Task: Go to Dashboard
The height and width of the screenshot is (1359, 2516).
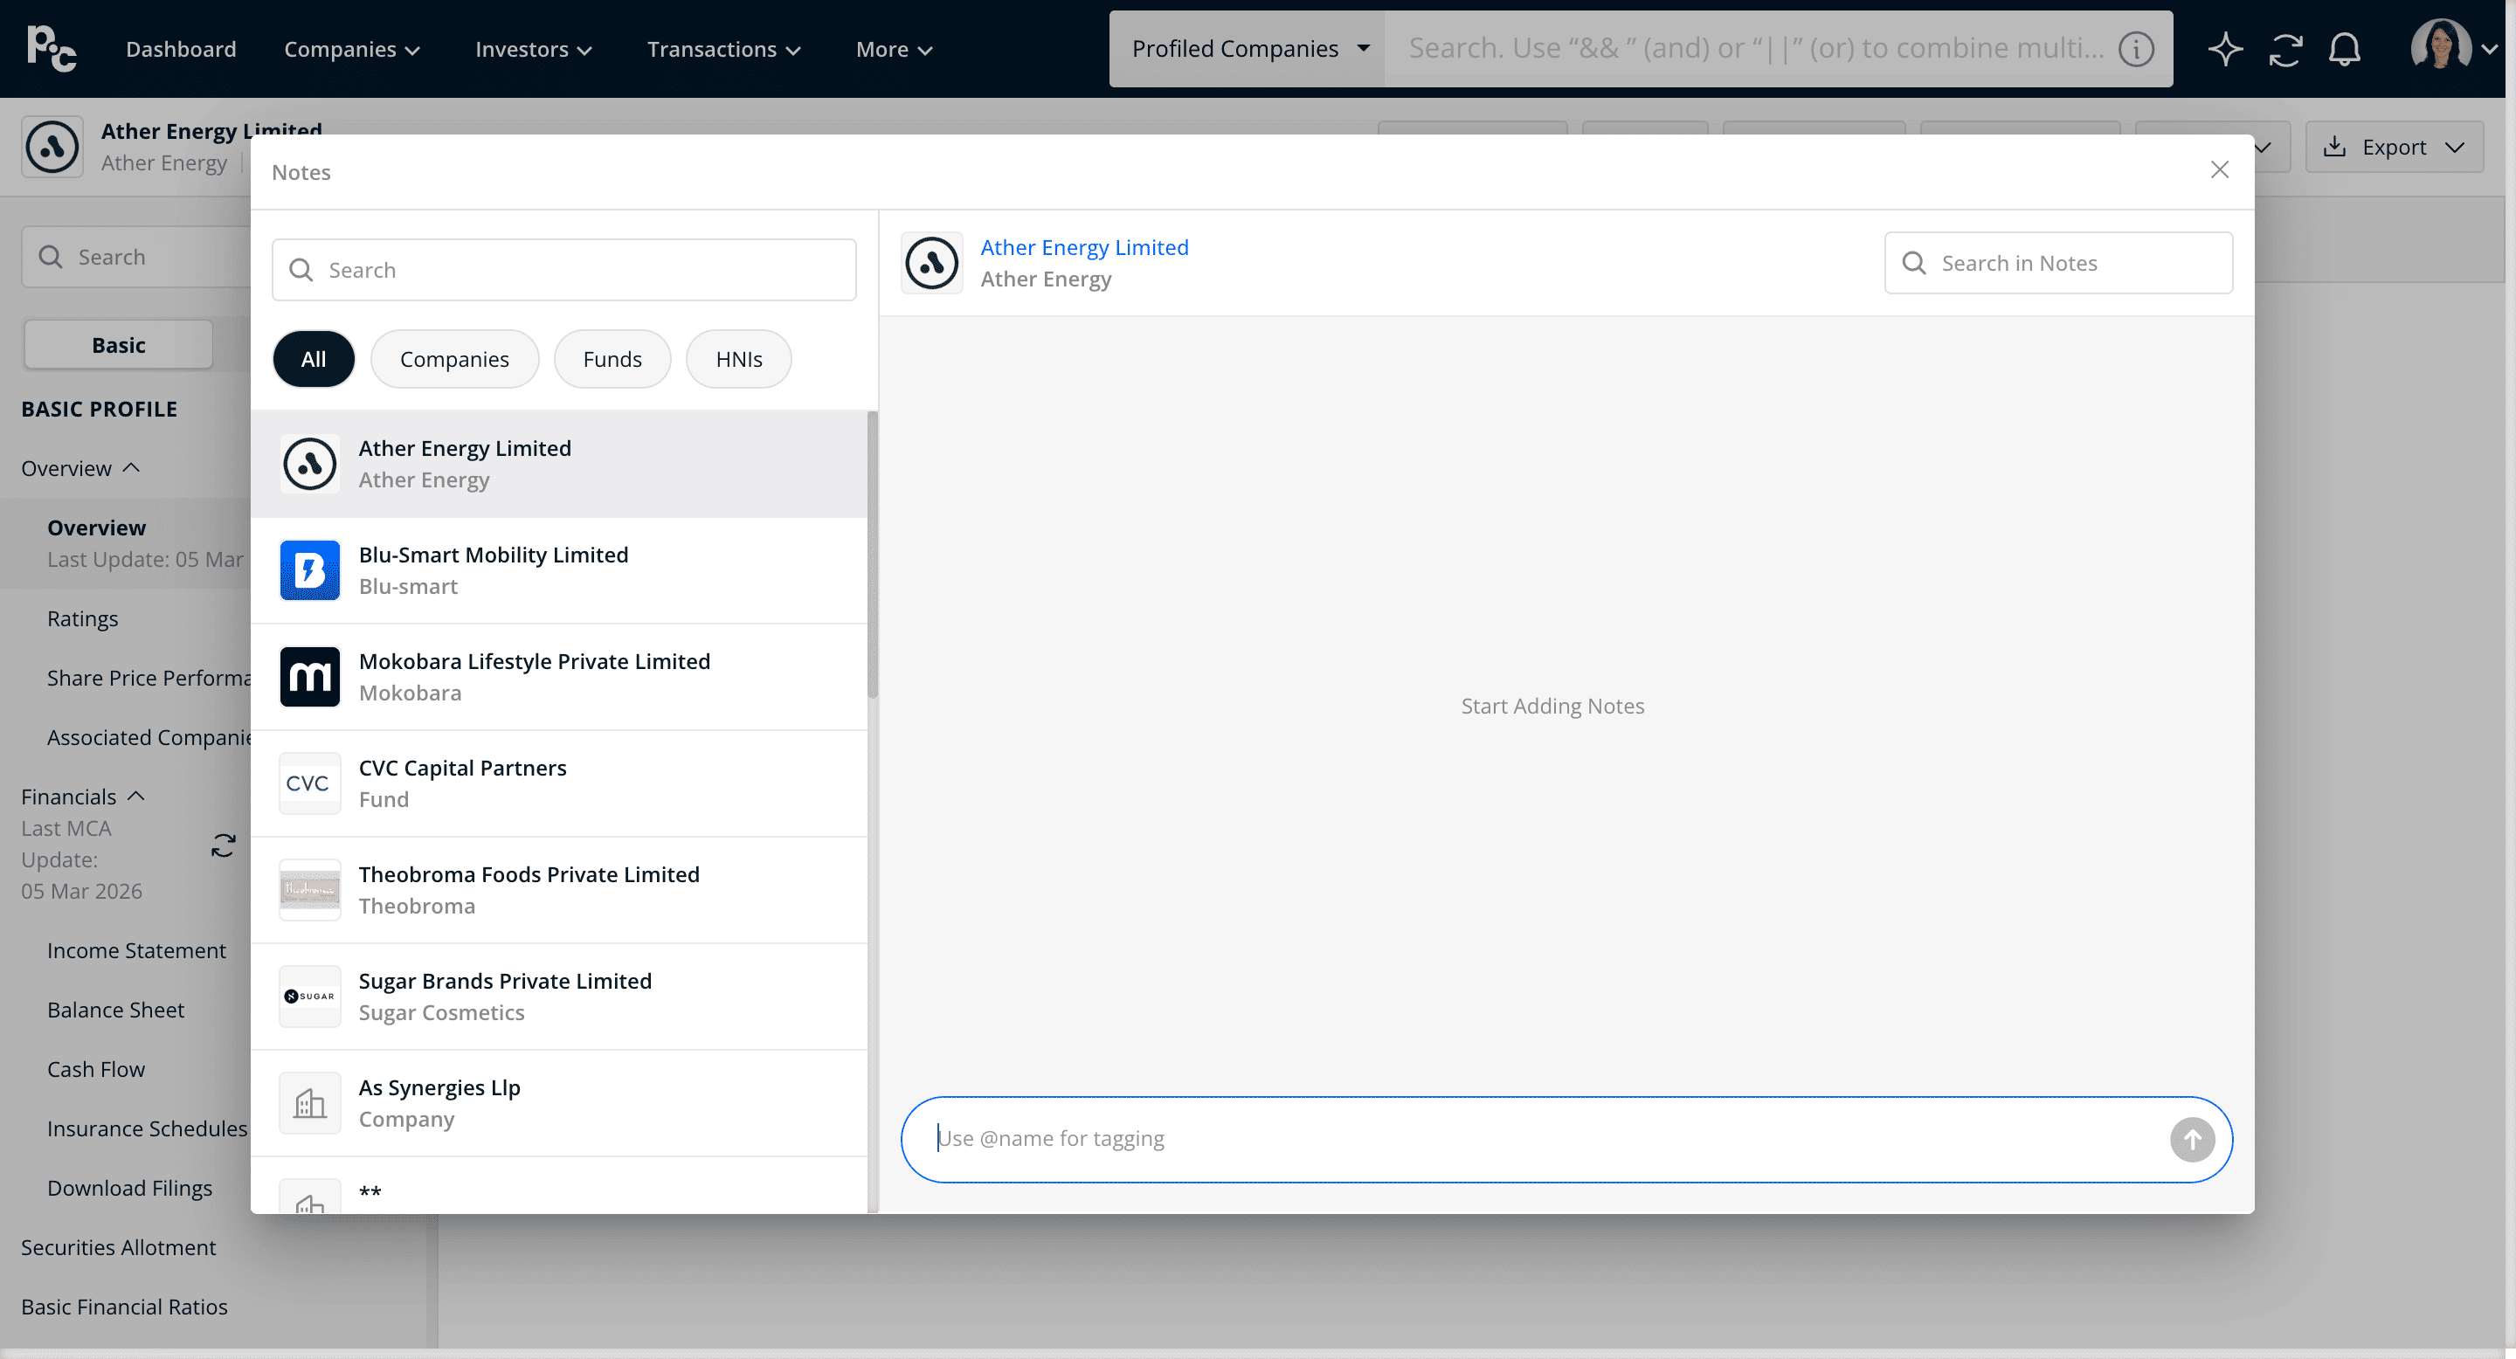Action: pyautogui.click(x=181, y=49)
